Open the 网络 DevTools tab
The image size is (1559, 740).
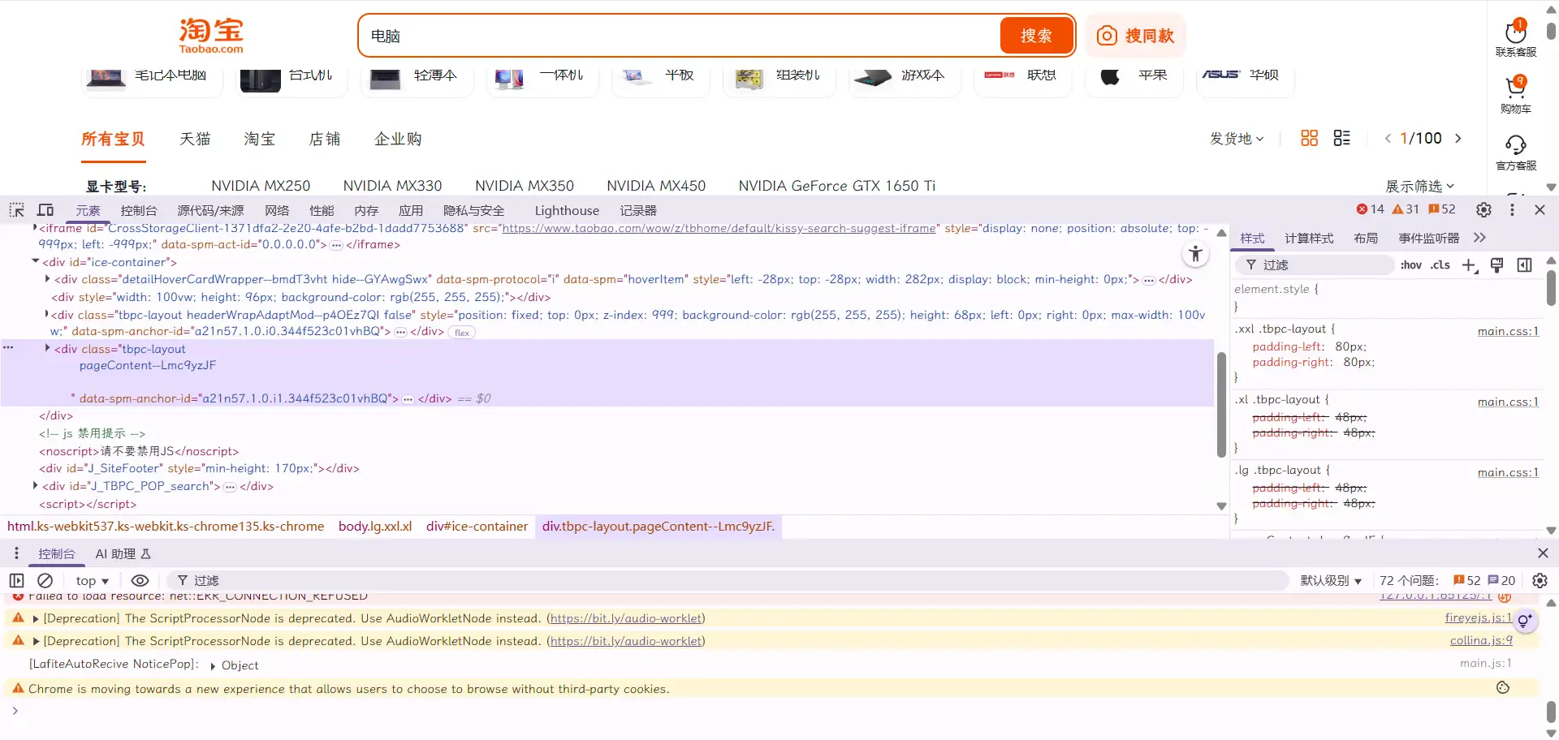click(277, 210)
